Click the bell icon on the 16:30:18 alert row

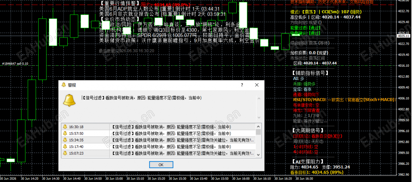tap(65, 127)
